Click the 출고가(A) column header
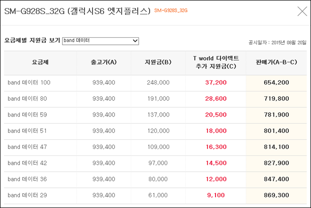Image resolution: width=311 pixels, height=208 pixels. point(104,62)
